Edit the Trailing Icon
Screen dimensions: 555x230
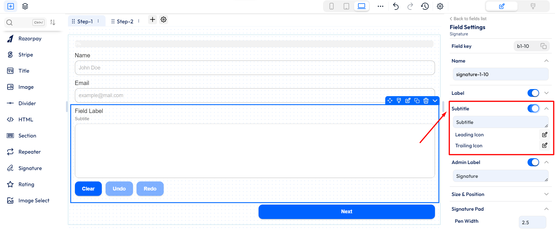click(x=544, y=146)
